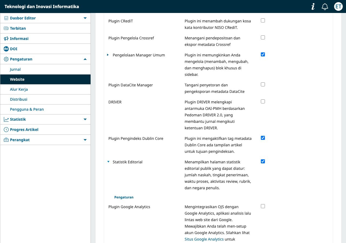346x243 pixels.
Task: Enable the Plugin DataCite Manager checkbox
Action: point(263,85)
